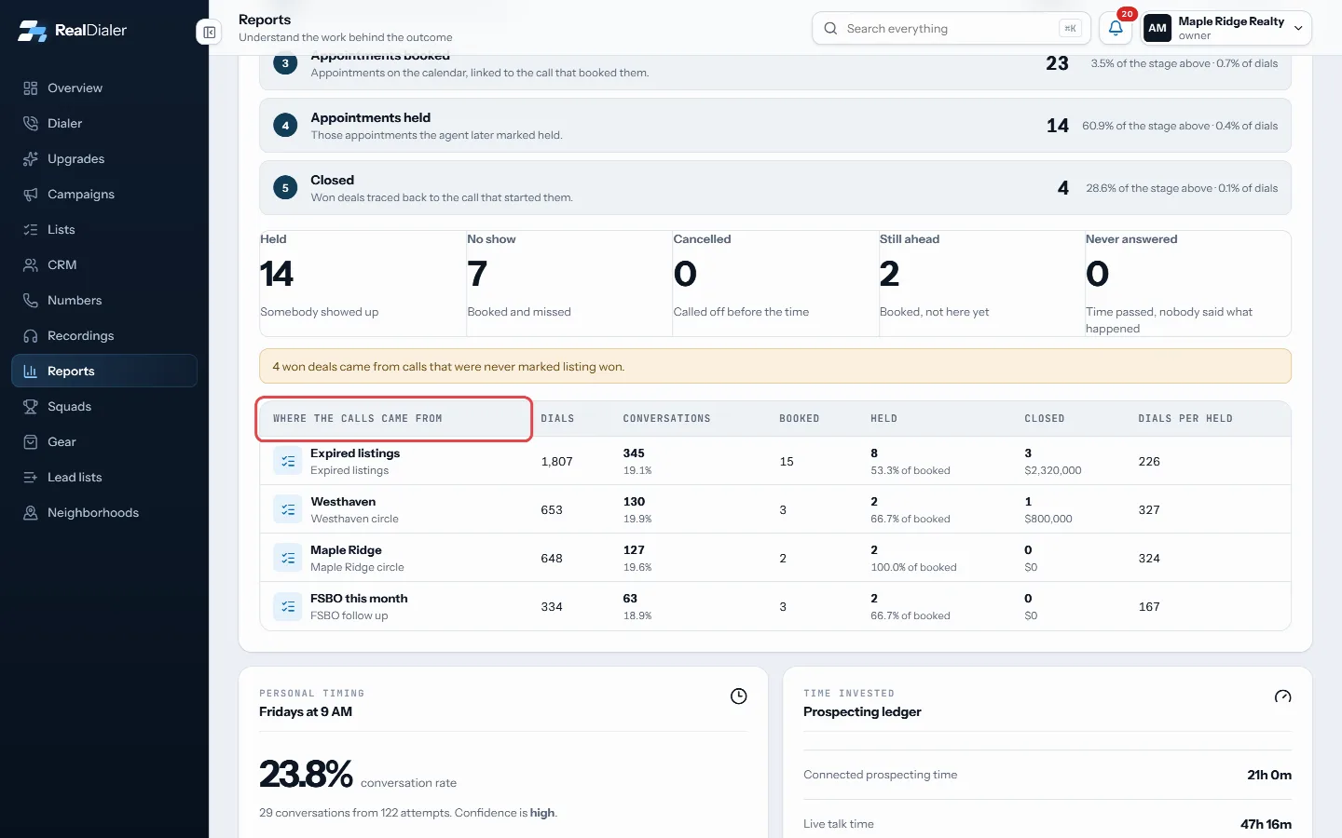
Task: Click the Campaigns megaphone icon in sidebar
Action: click(x=31, y=195)
